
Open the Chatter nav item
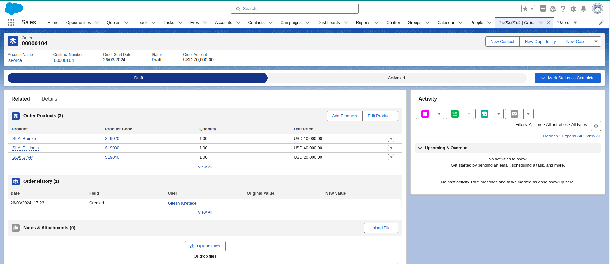pyautogui.click(x=393, y=23)
